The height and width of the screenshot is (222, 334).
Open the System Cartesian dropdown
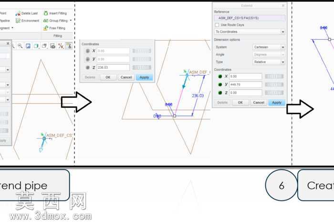[269, 47]
